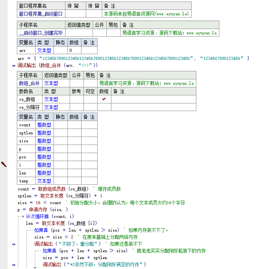Click the 缓存成员数 comment

point(109,189)
